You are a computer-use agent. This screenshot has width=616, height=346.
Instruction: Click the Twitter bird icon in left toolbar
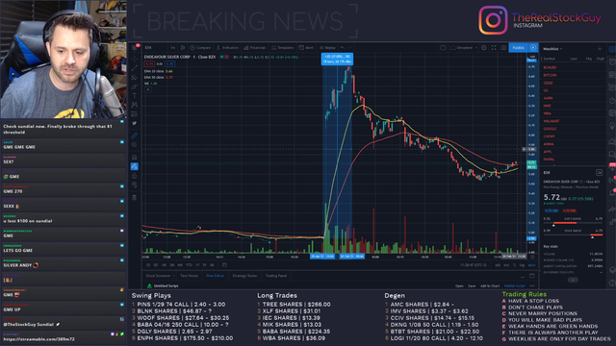point(135,123)
